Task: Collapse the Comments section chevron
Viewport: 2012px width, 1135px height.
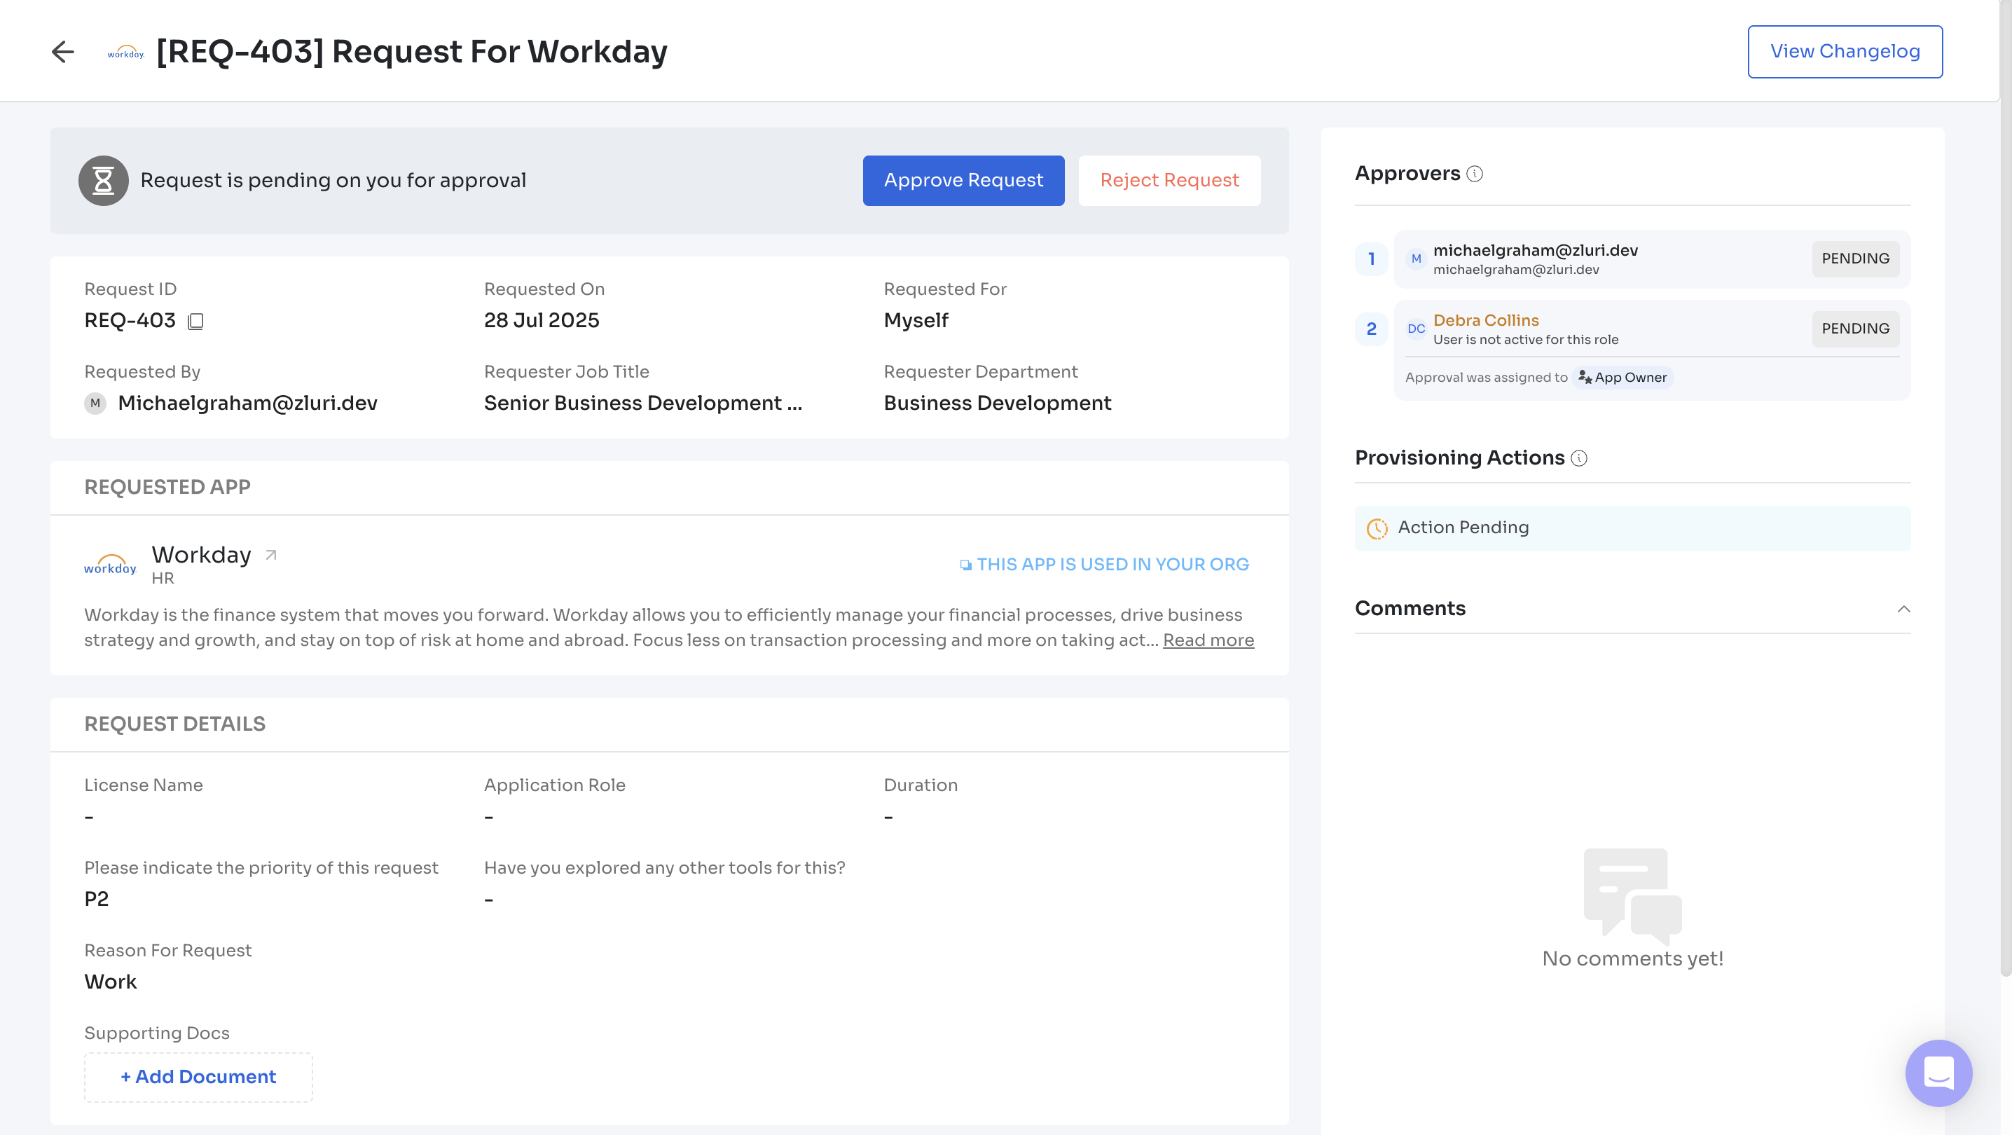Action: (x=1903, y=610)
